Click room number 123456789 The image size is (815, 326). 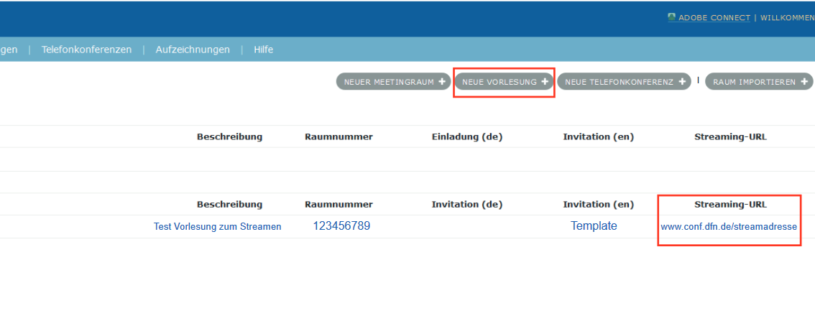[x=341, y=226]
